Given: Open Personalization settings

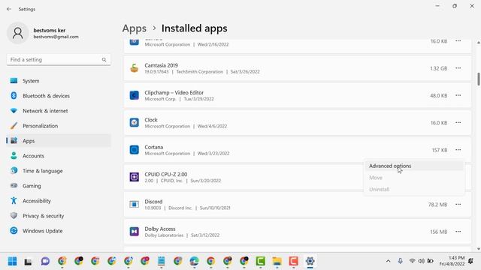Looking at the screenshot, I should 59,126.
